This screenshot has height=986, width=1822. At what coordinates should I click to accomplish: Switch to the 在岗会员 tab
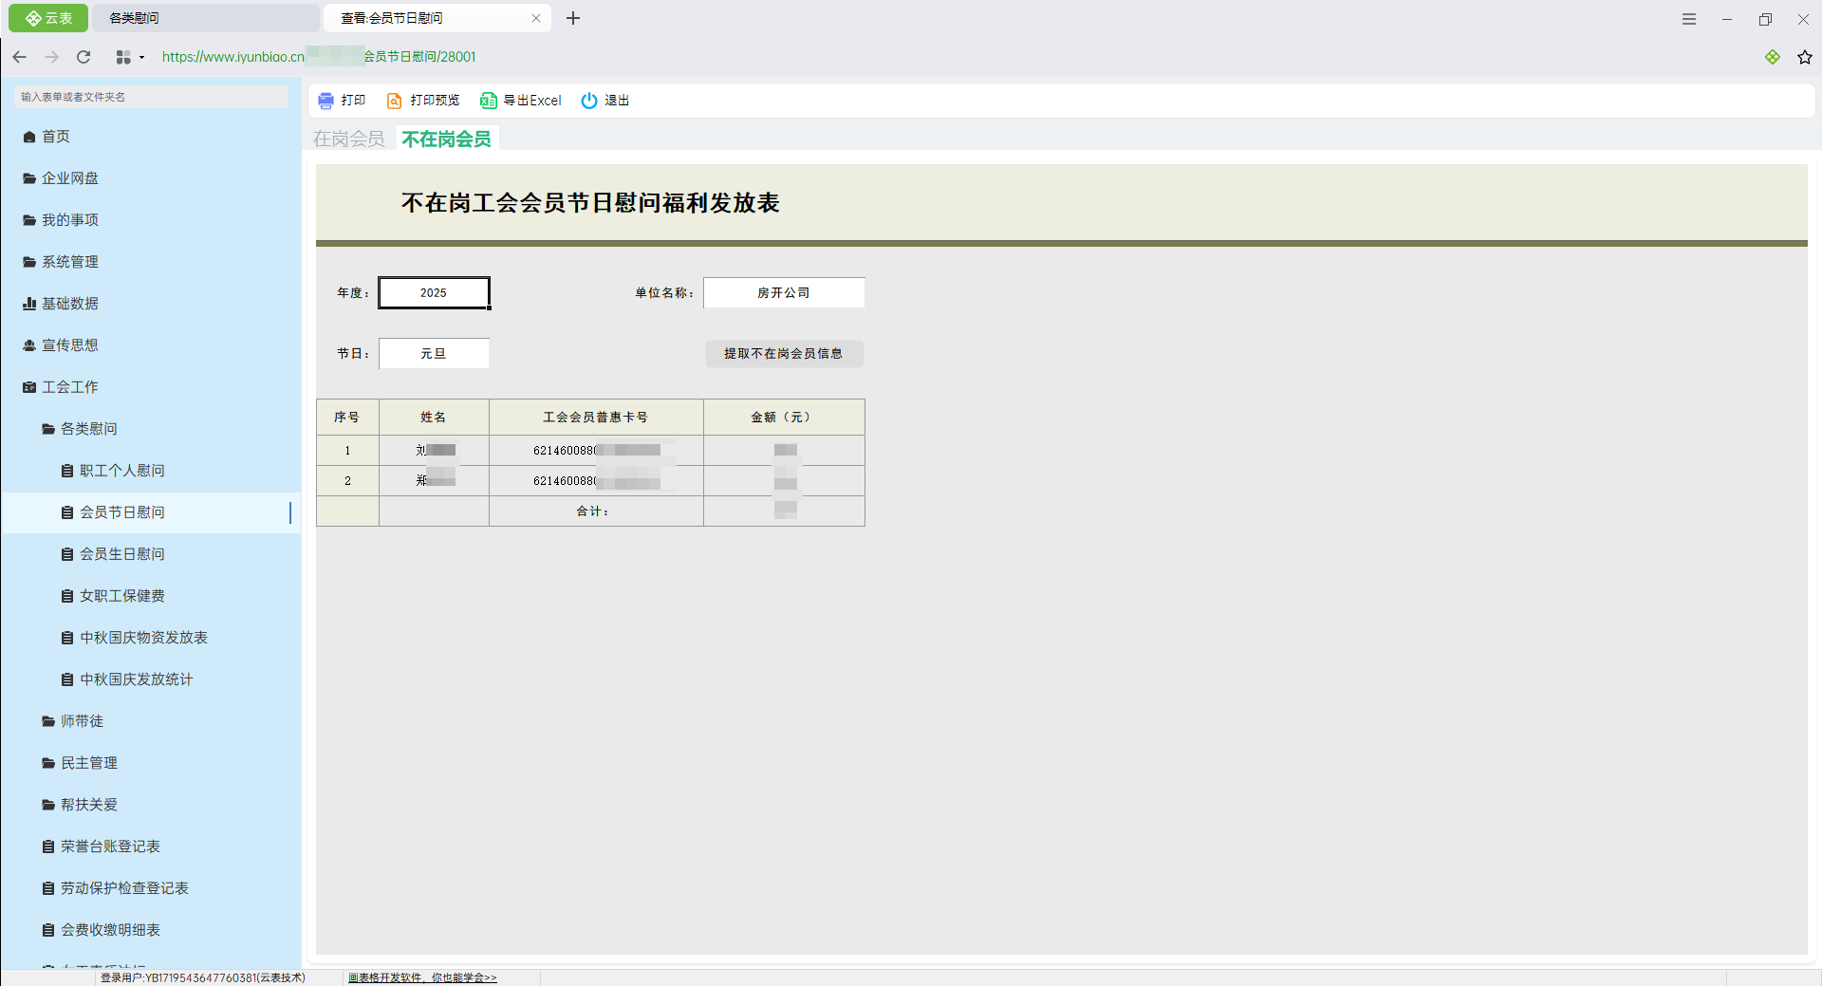(x=349, y=140)
